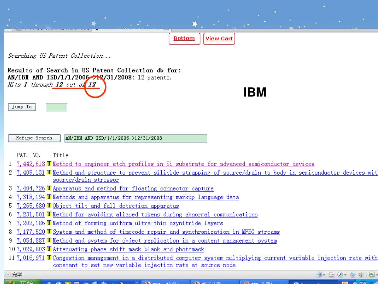Open full-text icon for patent 7,016,971

(x=49, y=258)
